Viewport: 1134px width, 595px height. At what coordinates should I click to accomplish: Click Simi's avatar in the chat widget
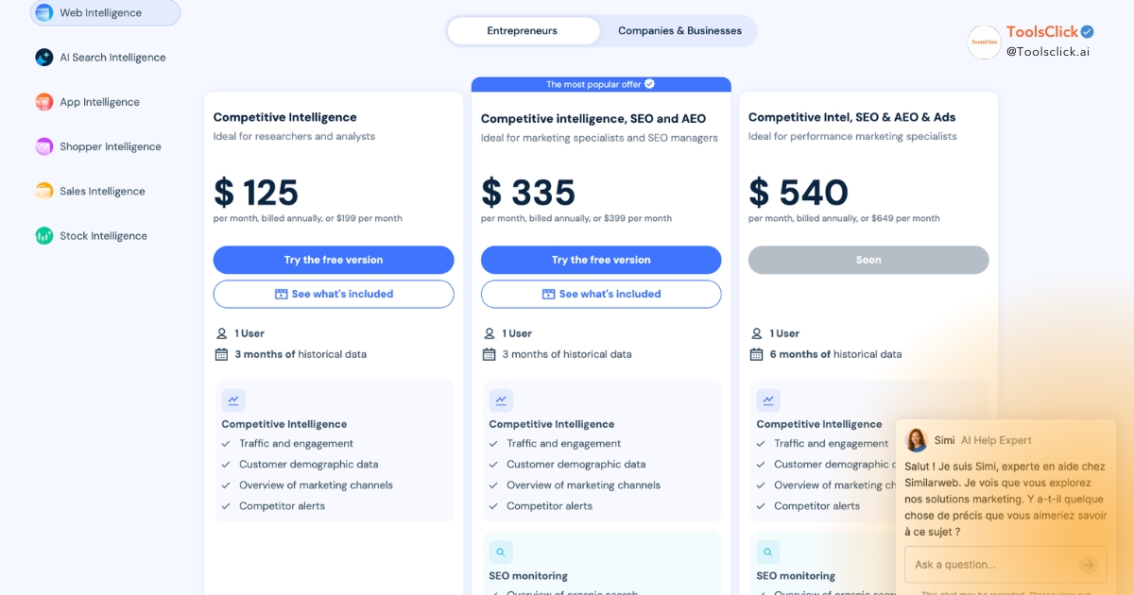click(916, 440)
